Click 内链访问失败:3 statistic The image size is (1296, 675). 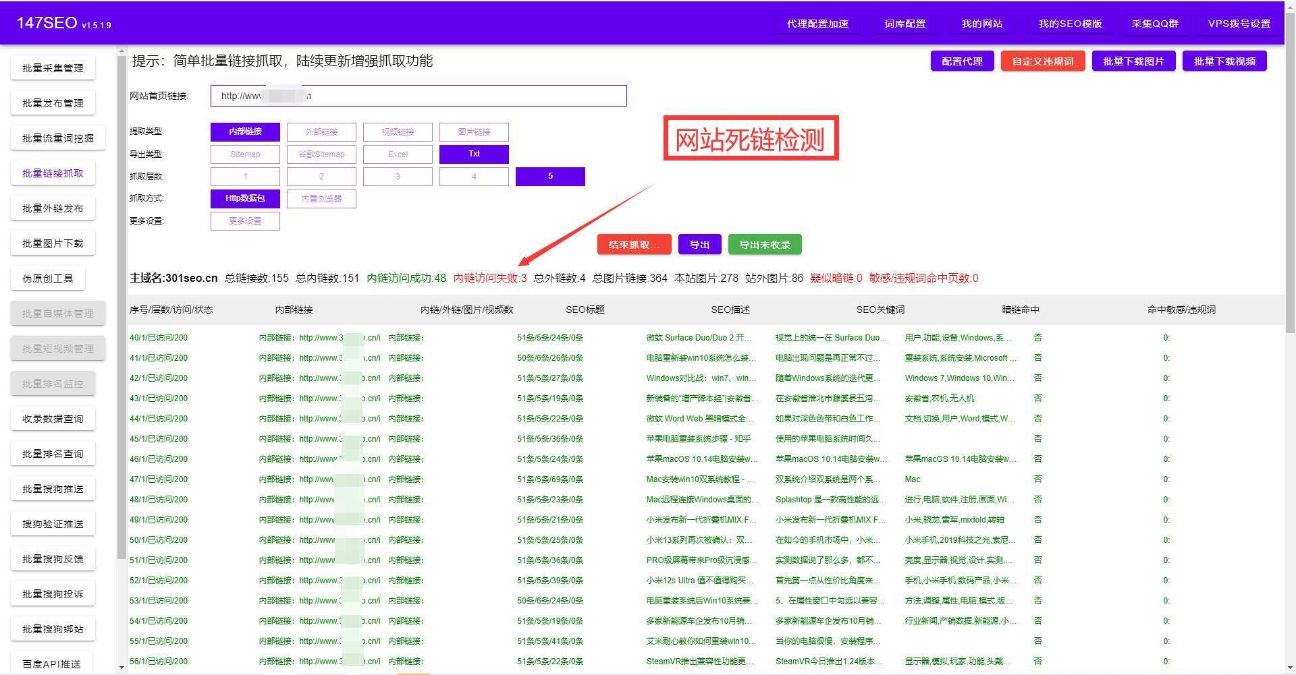click(490, 278)
